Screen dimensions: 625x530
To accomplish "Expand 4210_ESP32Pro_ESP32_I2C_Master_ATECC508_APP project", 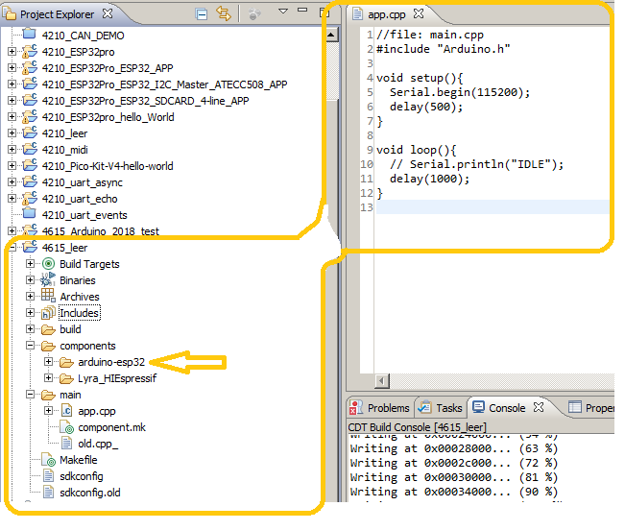I will (12, 84).
